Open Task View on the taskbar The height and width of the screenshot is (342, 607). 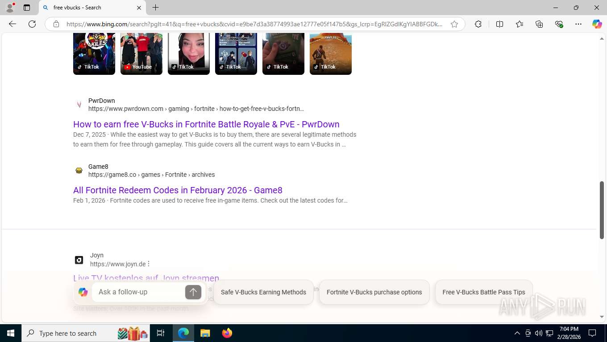coord(161,333)
